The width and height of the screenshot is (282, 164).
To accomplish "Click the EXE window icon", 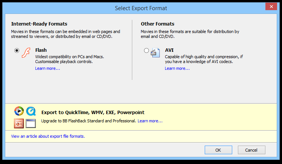I will pos(31,123).
